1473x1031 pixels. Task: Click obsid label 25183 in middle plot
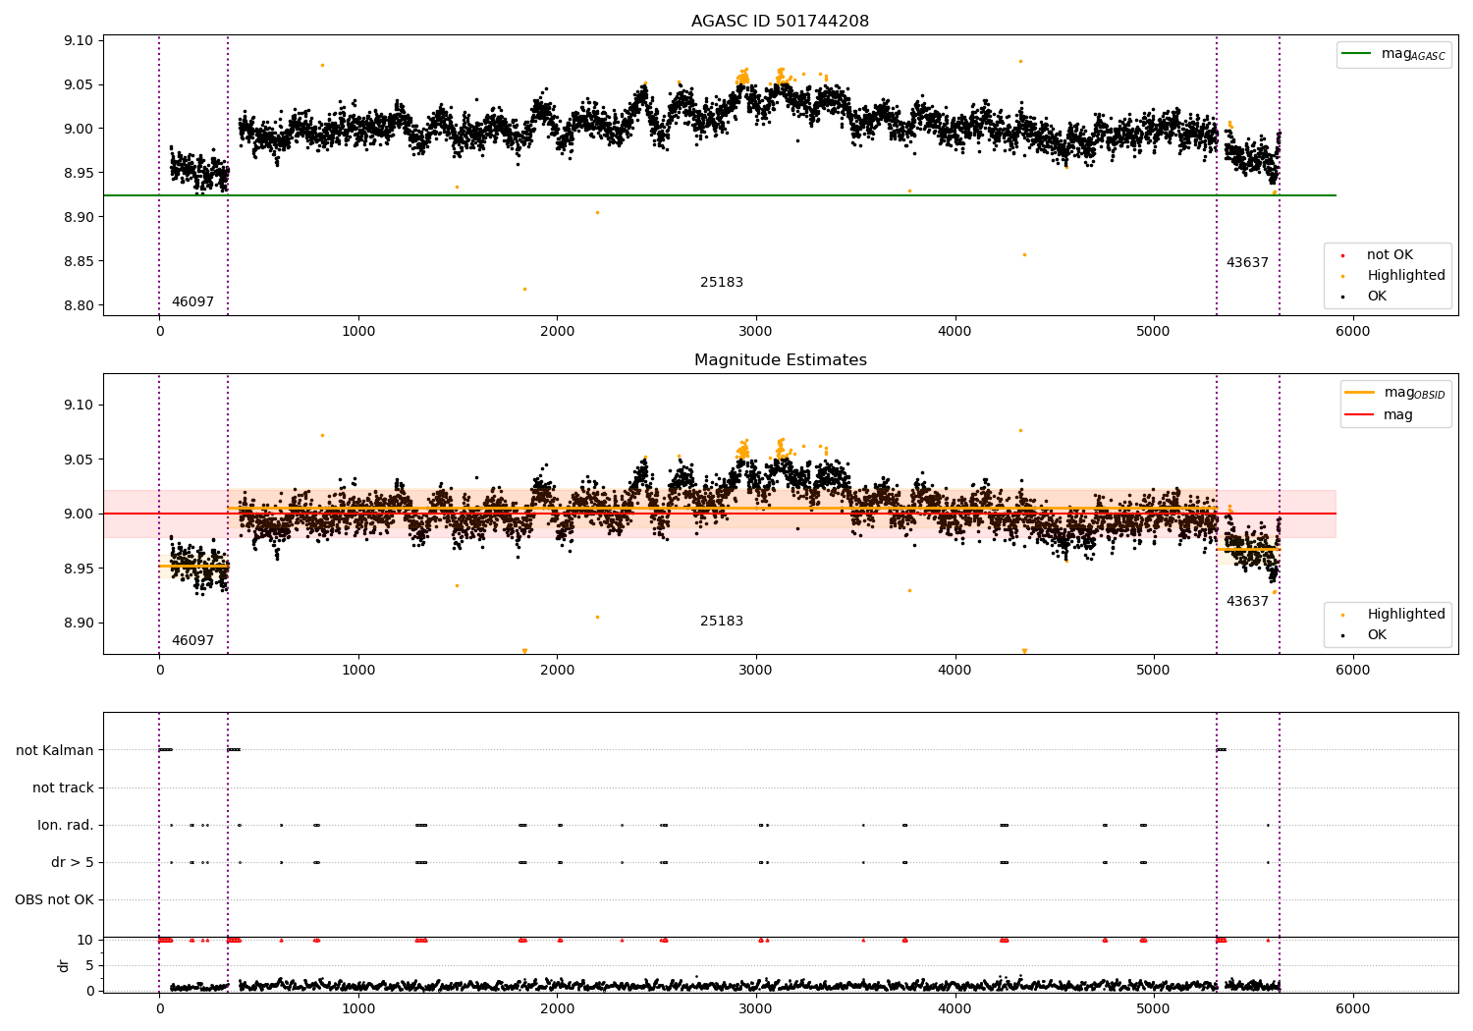coord(722,622)
